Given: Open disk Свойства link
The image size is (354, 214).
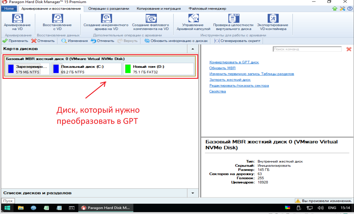Looking at the screenshot, I should 218,92.
